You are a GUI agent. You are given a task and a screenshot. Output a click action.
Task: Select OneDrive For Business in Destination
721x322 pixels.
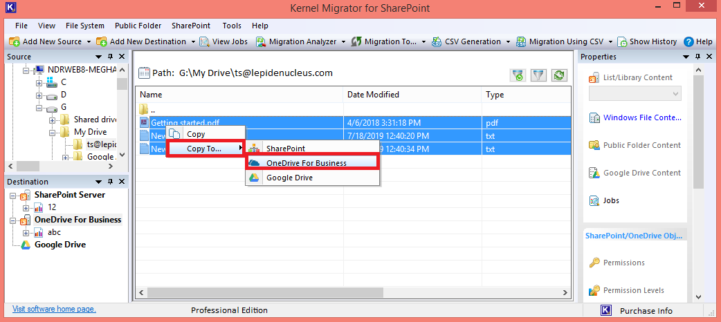(x=77, y=220)
